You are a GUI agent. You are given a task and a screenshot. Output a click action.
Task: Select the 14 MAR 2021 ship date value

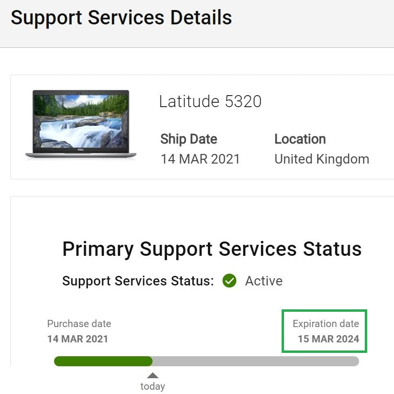(x=200, y=159)
